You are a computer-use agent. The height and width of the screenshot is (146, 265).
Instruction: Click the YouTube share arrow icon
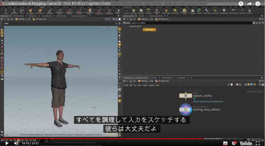pyautogui.click(x=249, y=4)
